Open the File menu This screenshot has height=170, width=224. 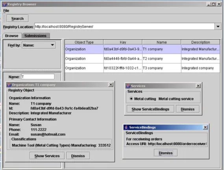click(6, 11)
